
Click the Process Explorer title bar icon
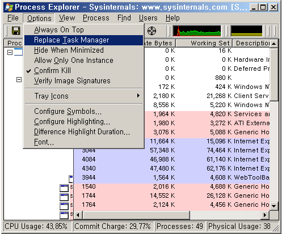[9, 7]
